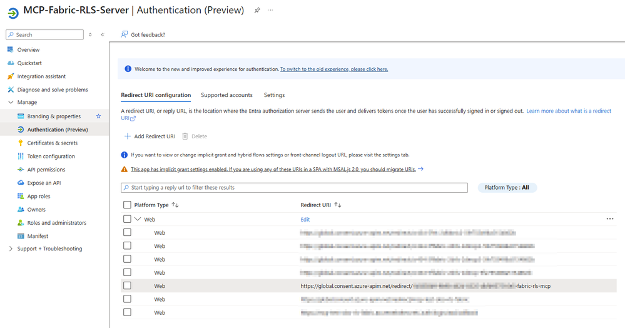The width and height of the screenshot is (625, 328).
Task: Click the Certificates & secrets key icon
Action: pyautogui.click(x=21, y=143)
